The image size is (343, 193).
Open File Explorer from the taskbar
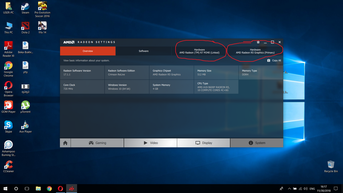38,189
